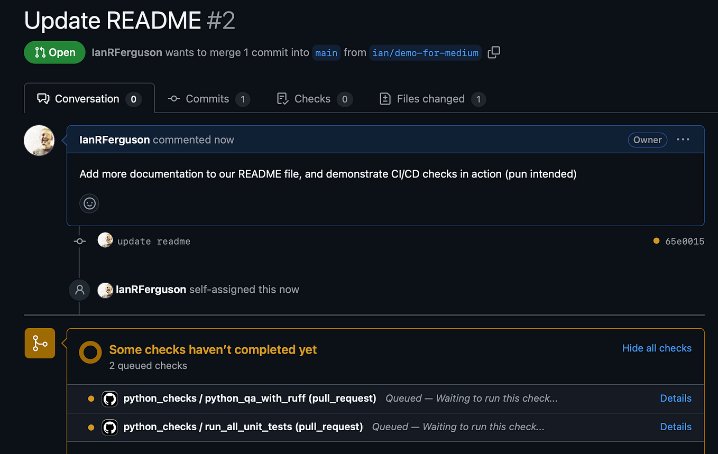This screenshot has width=718, height=454.
Task: Open the emoji reaction picker on the comment
Action: click(89, 203)
